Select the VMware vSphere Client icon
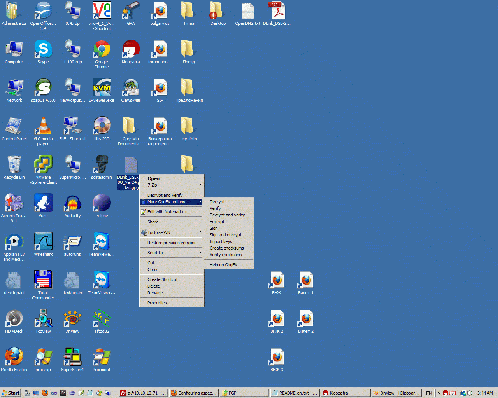This screenshot has width=498, height=398. pos(43,170)
